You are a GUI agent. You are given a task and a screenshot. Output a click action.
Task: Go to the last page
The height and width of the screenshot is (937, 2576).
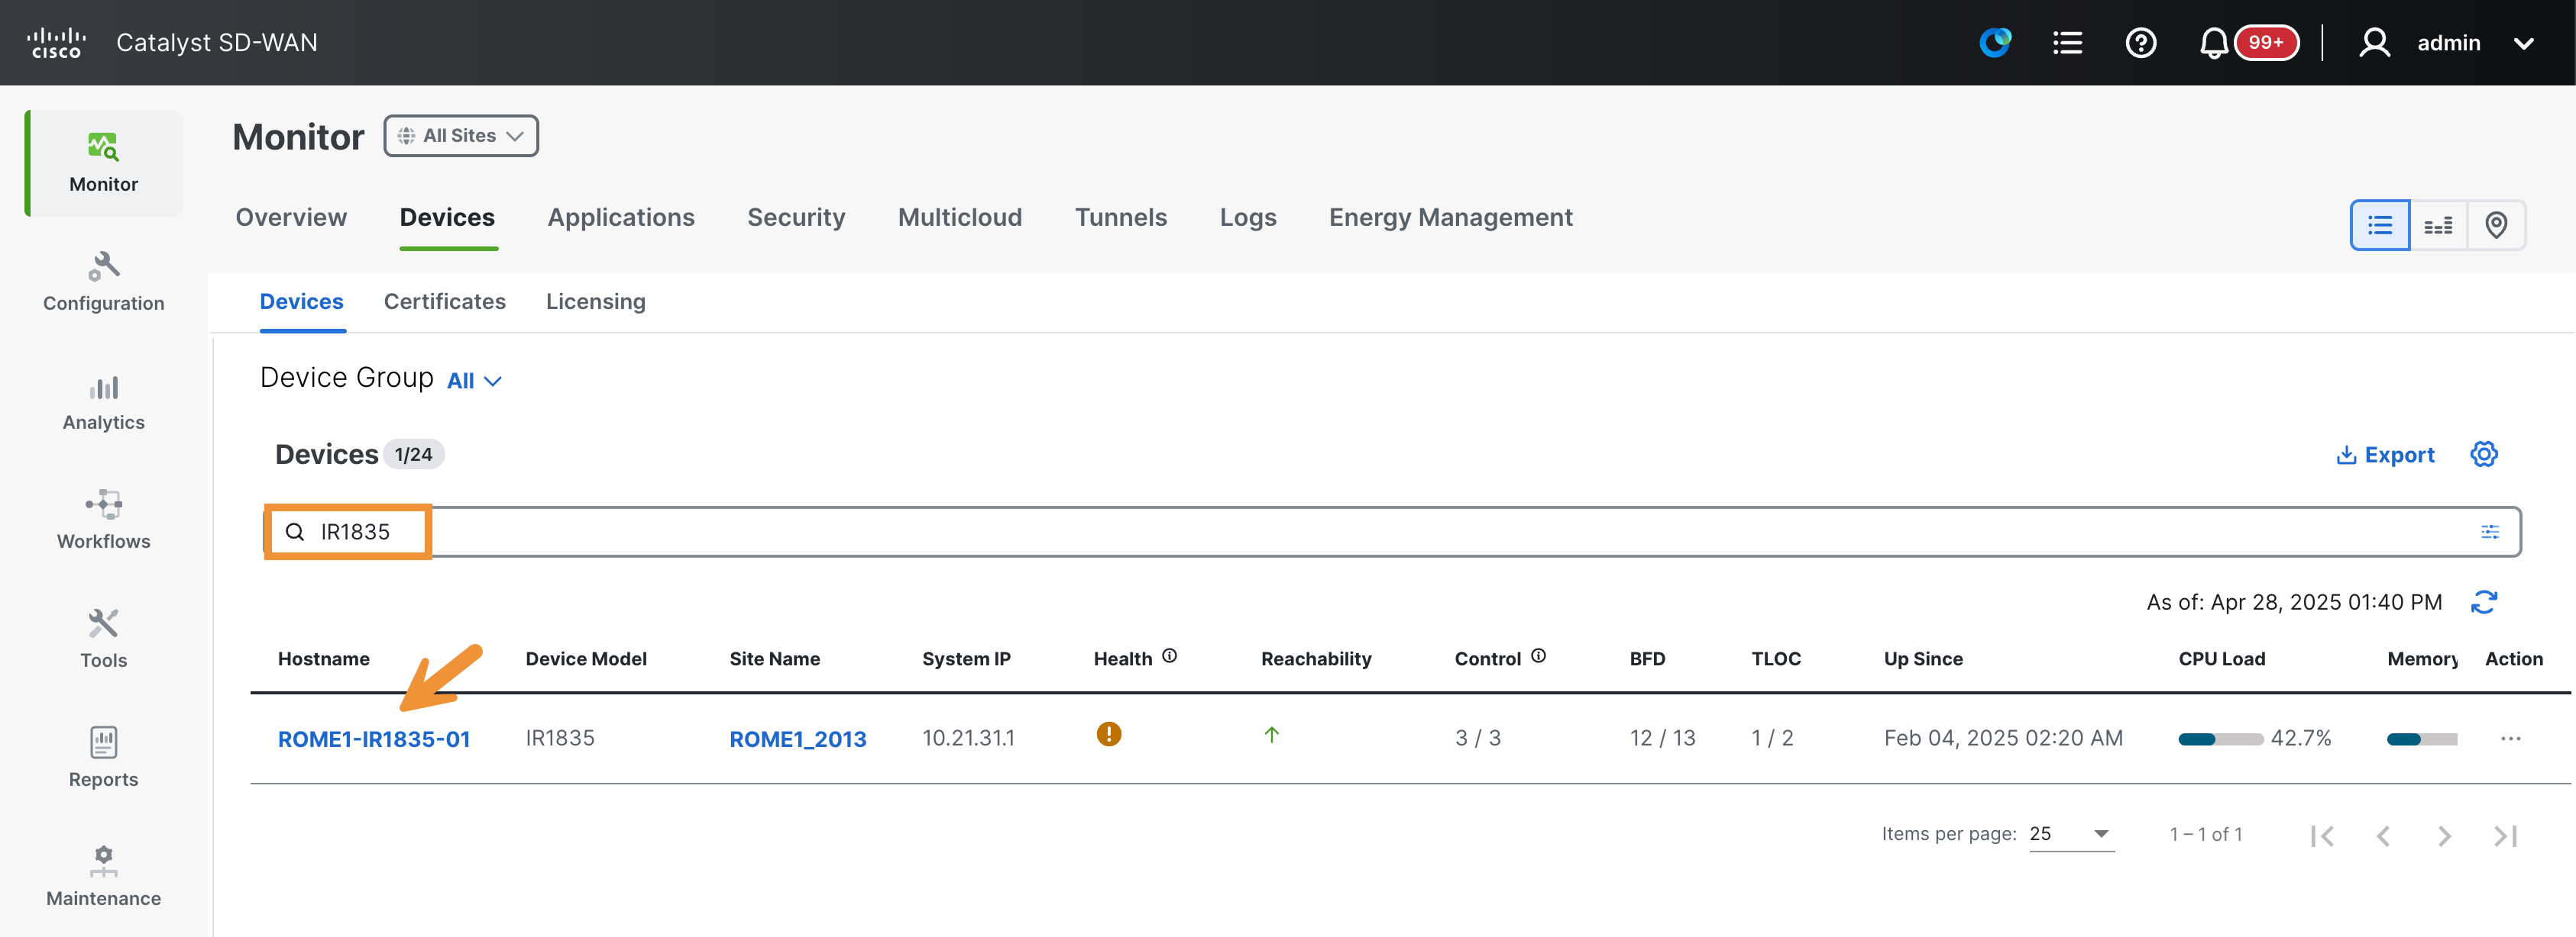[x=2505, y=836]
